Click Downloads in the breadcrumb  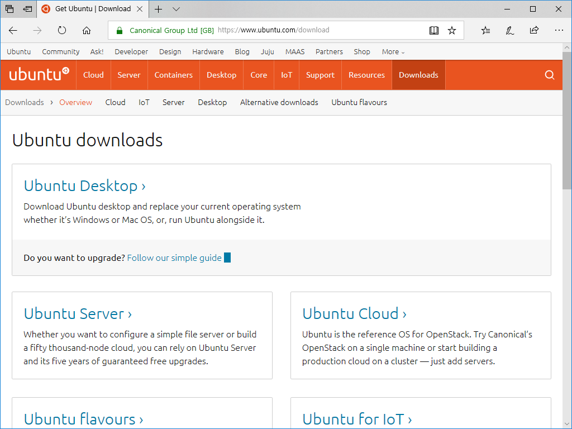tap(25, 103)
